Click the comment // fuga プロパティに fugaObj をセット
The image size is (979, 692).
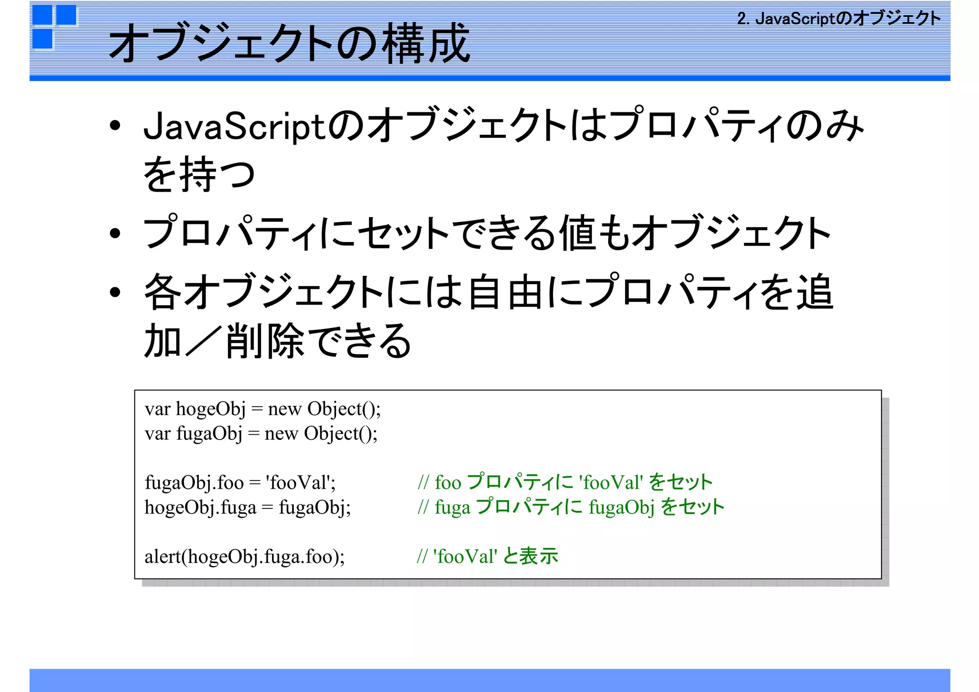(571, 507)
